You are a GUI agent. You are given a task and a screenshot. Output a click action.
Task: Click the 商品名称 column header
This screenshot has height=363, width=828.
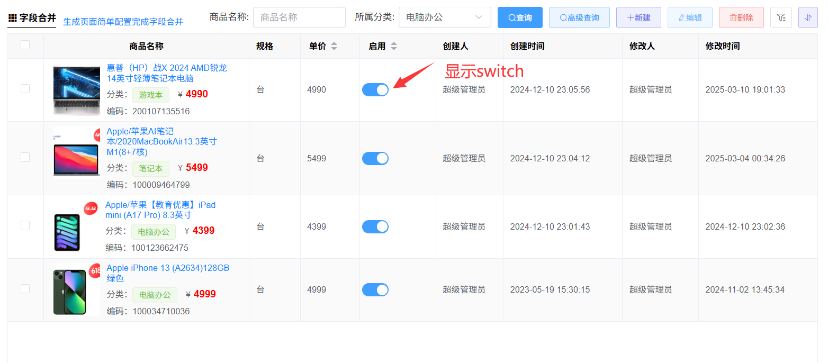[146, 46]
